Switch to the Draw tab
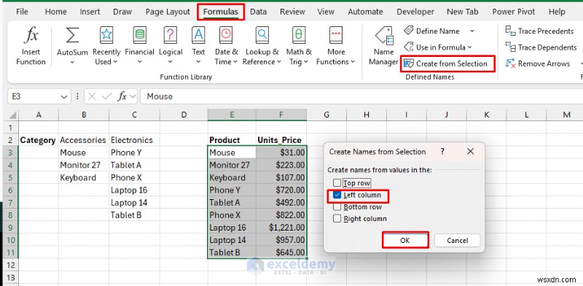 [122, 12]
